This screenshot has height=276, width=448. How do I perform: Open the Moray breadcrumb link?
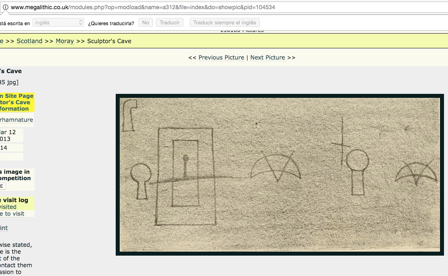(x=64, y=41)
